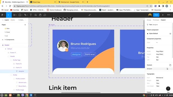Copy the Content text value
This screenshot has width=173, height=97.
tap(170, 65)
